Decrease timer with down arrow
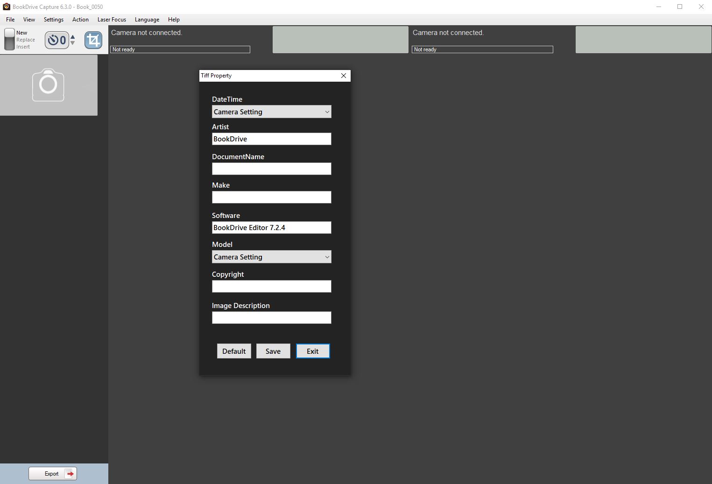The image size is (712, 484). [x=72, y=43]
